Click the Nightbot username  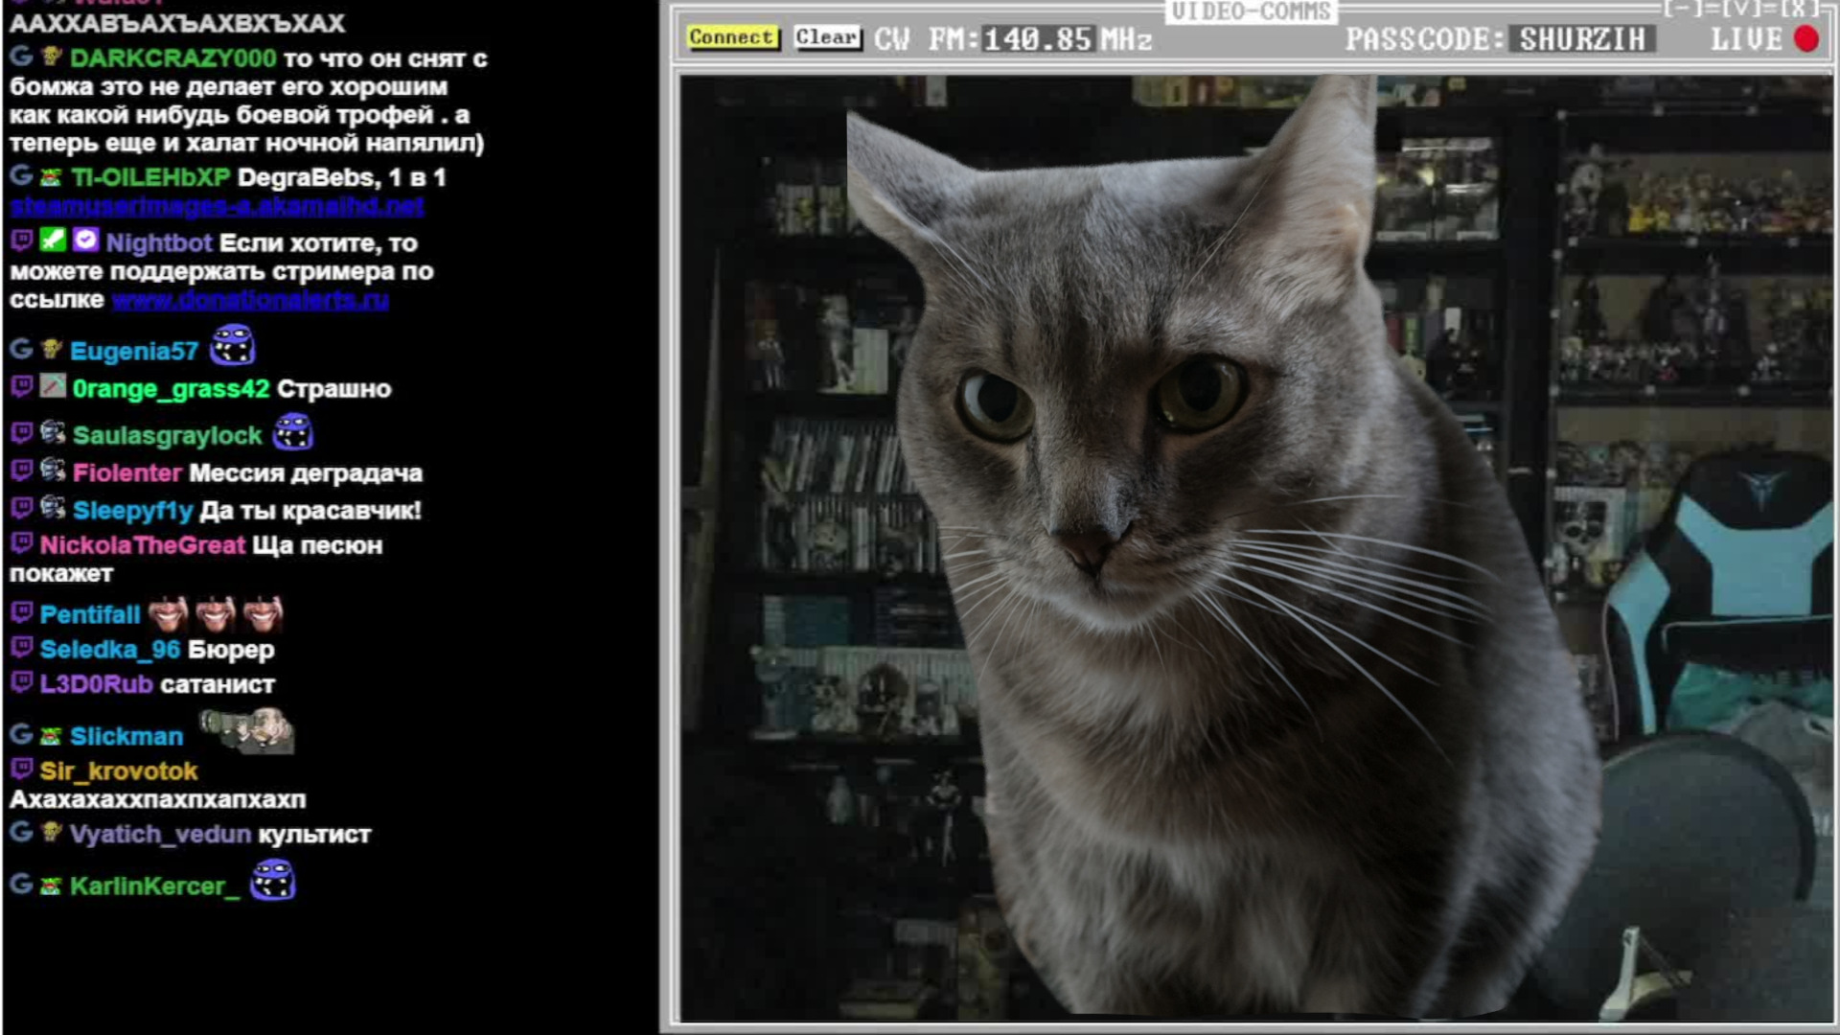pyautogui.click(x=159, y=242)
